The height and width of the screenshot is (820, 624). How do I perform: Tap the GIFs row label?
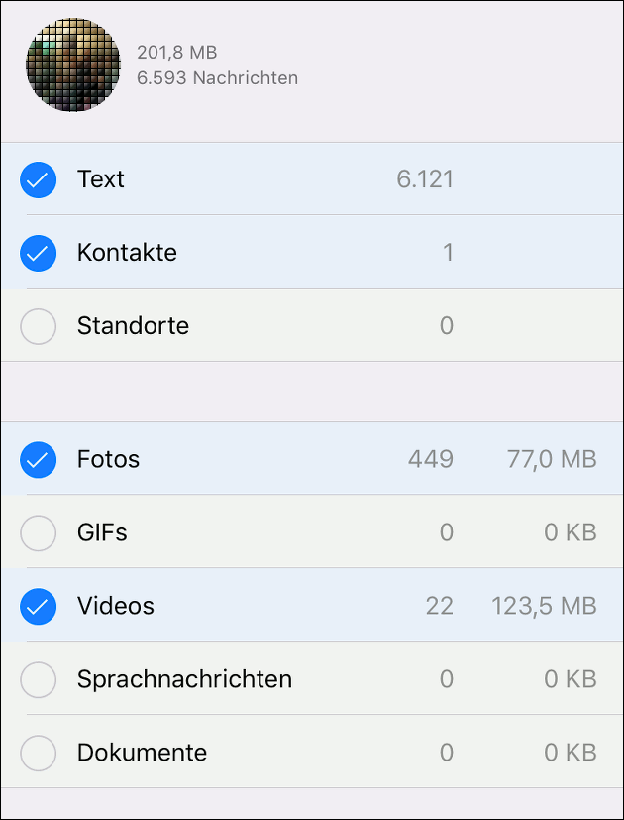(102, 532)
